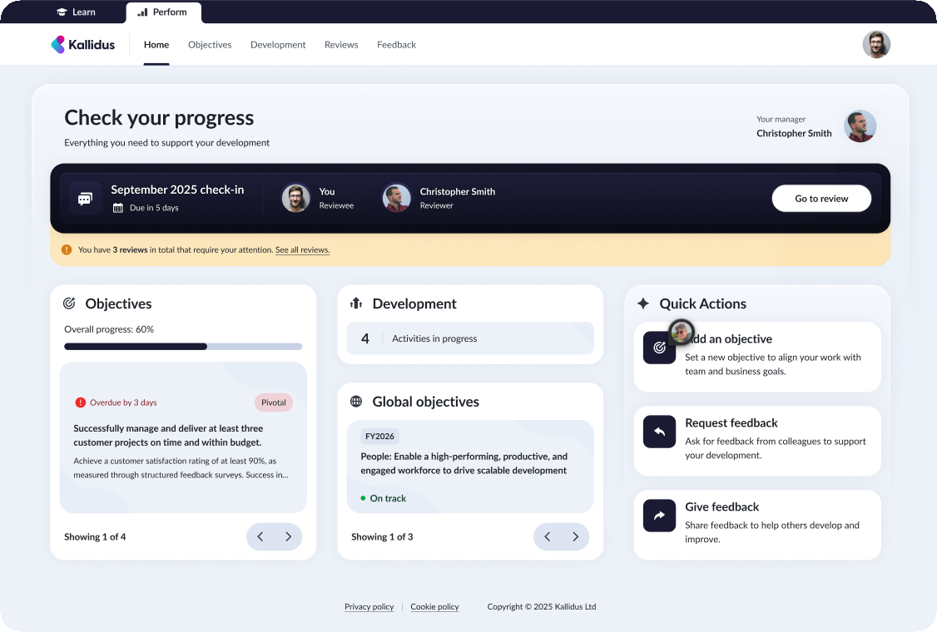Screen dimensions: 937x632
Task: Click the check-in chat bubble icon
Action: 85,199
